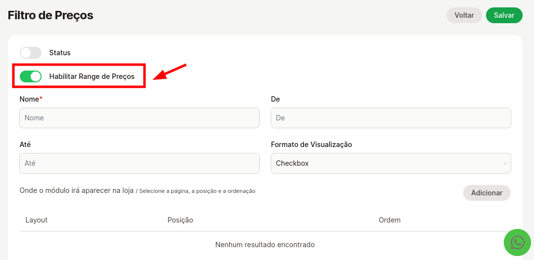Viewport: 534px width, 260px height.
Task: Select the Até input field
Action: 139,163
